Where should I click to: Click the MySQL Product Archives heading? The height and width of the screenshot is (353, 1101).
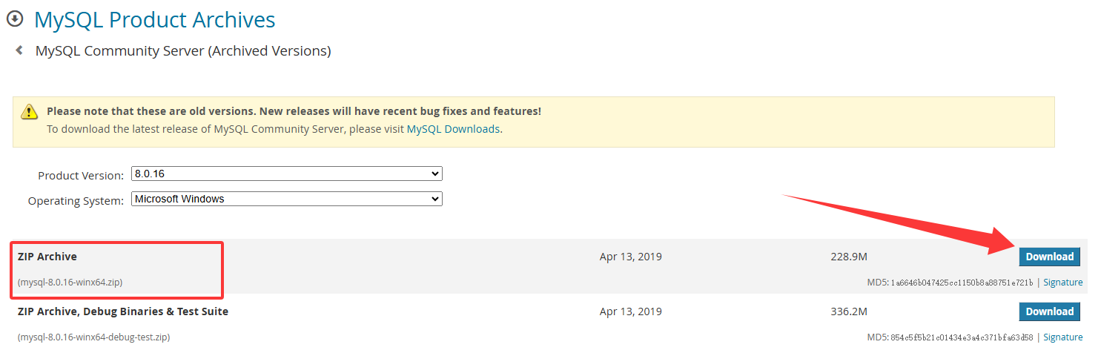pos(155,19)
